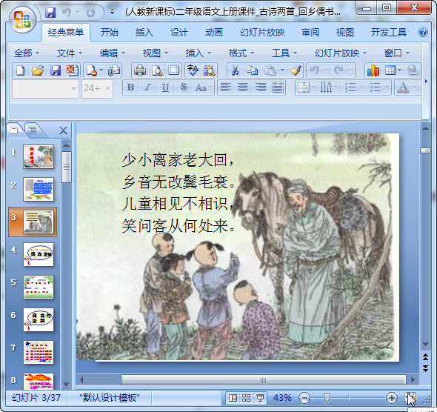Click the send as email attachment icon
437x412 pixels.
114,70
